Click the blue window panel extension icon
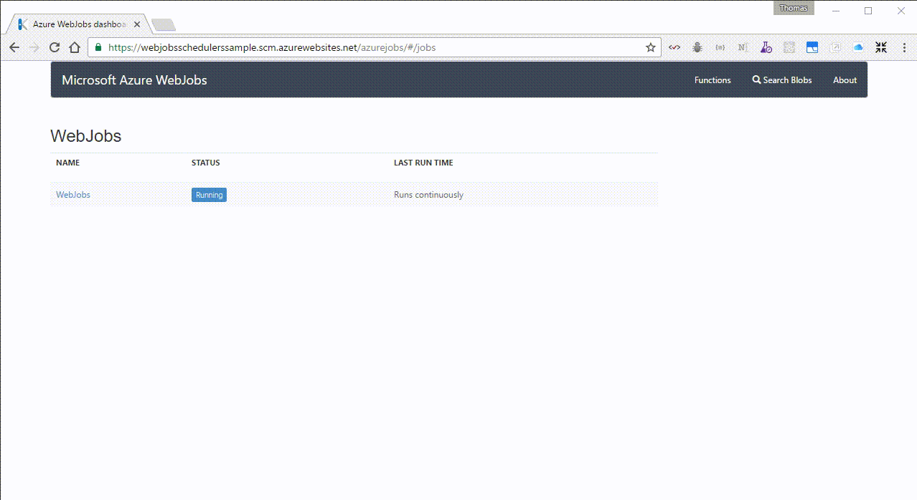The height and width of the screenshot is (500, 917). [812, 47]
